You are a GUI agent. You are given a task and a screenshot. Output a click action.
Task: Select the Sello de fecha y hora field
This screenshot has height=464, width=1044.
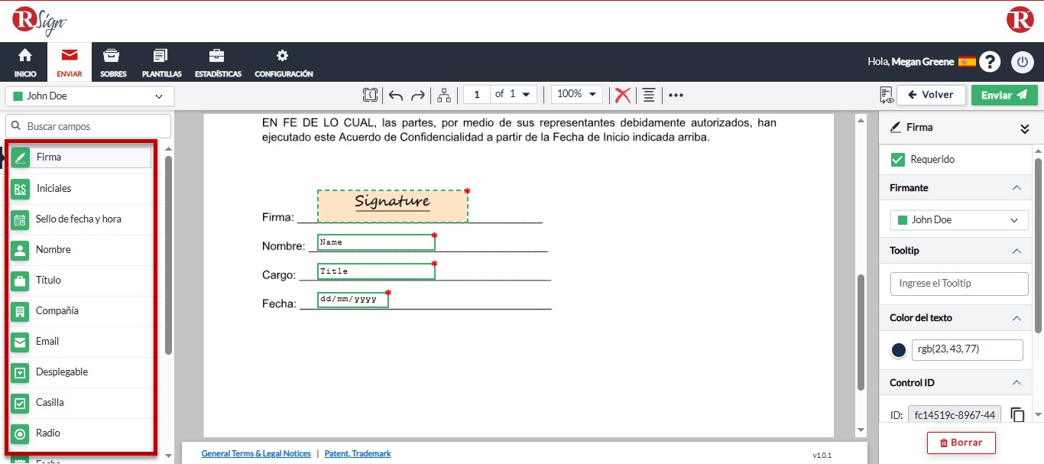click(x=78, y=219)
